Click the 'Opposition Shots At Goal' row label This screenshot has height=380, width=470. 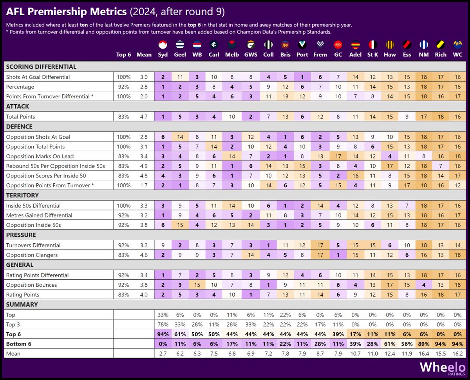[x=38, y=137]
